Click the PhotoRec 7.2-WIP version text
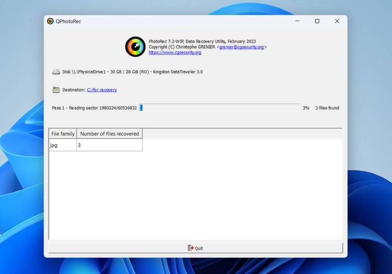The width and height of the screenshot is (392, 274). coord(202,41)
